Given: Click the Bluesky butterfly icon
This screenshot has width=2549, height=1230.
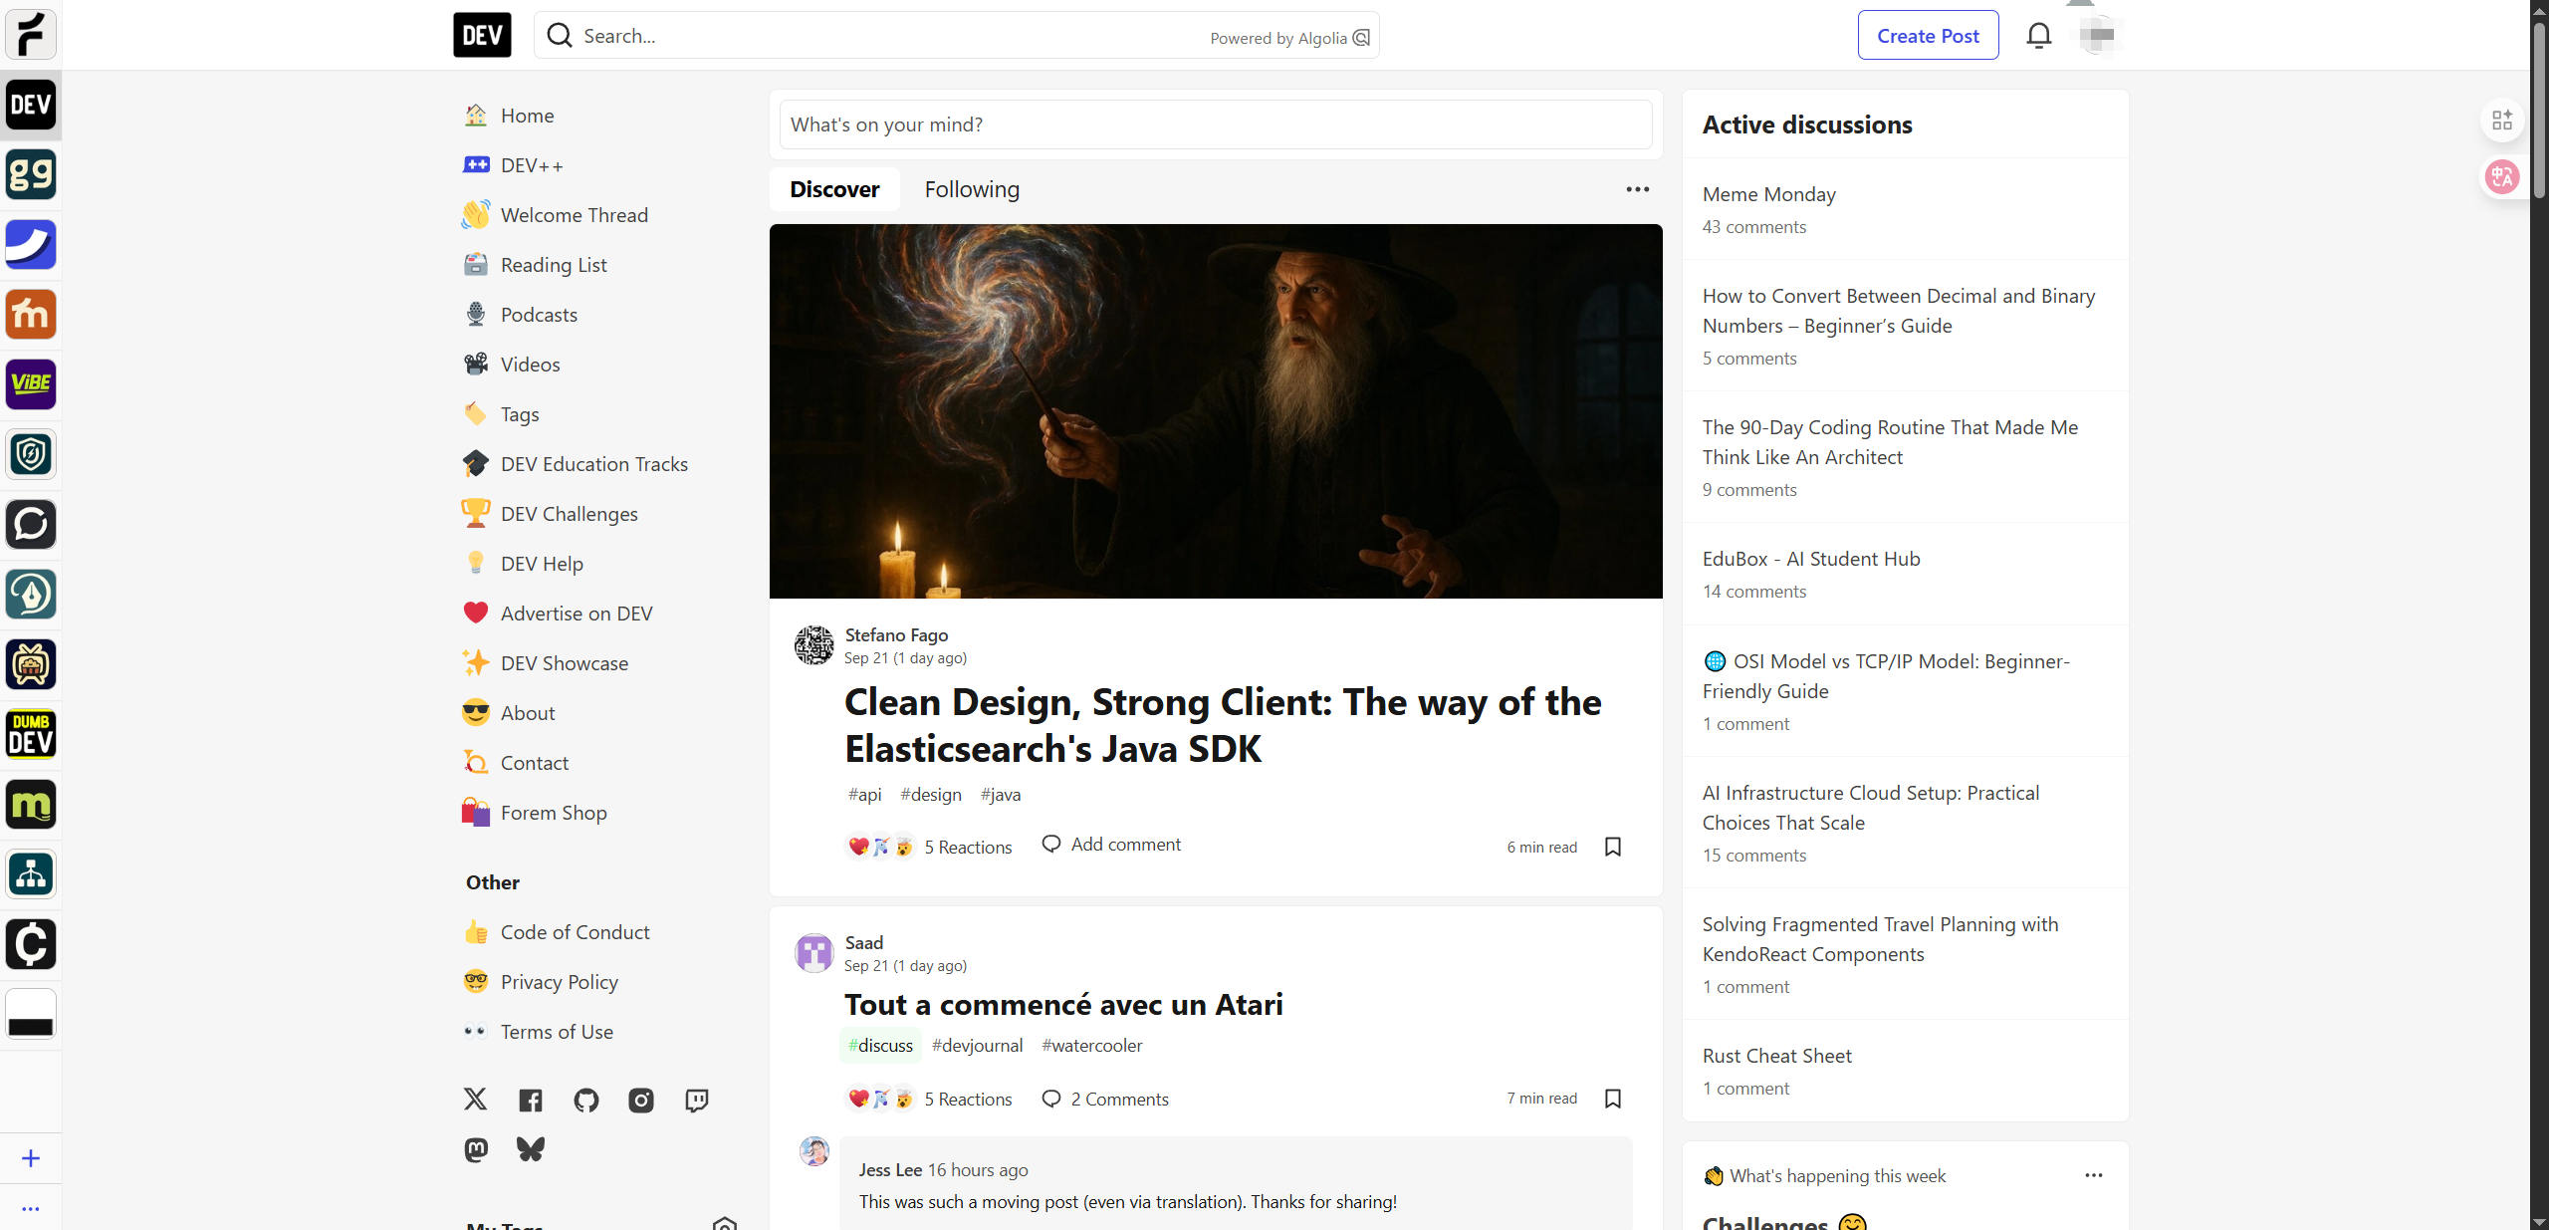Looking at the screenshot, I should 531,1150.
